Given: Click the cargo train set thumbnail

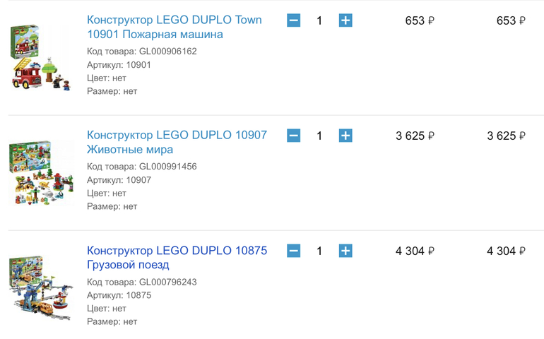Looking at the screenshot, I should click(41, 287).
